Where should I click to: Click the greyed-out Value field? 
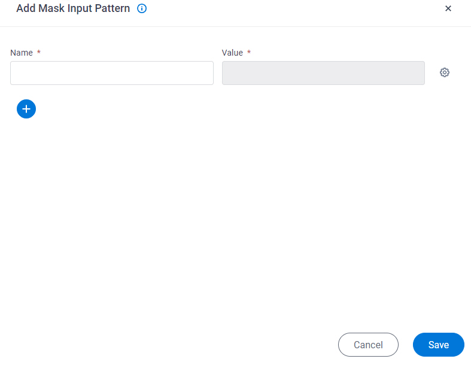(x=323, y=73)
